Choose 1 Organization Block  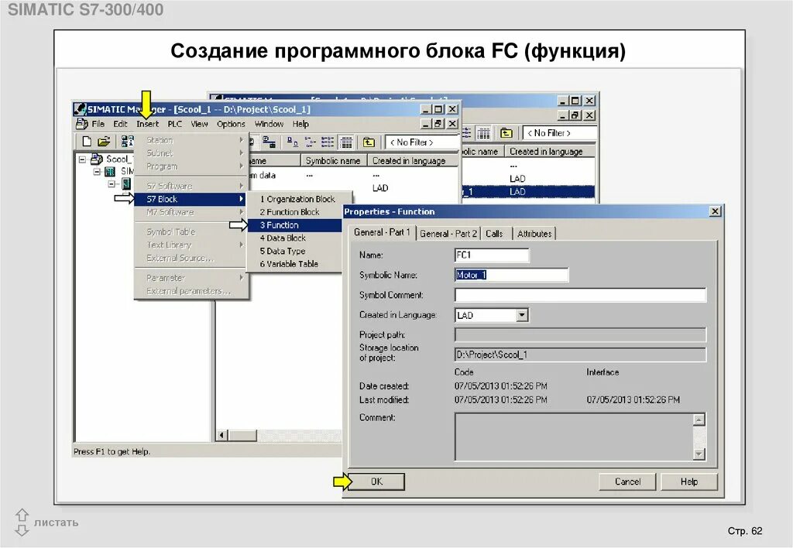tap(297, 199)
